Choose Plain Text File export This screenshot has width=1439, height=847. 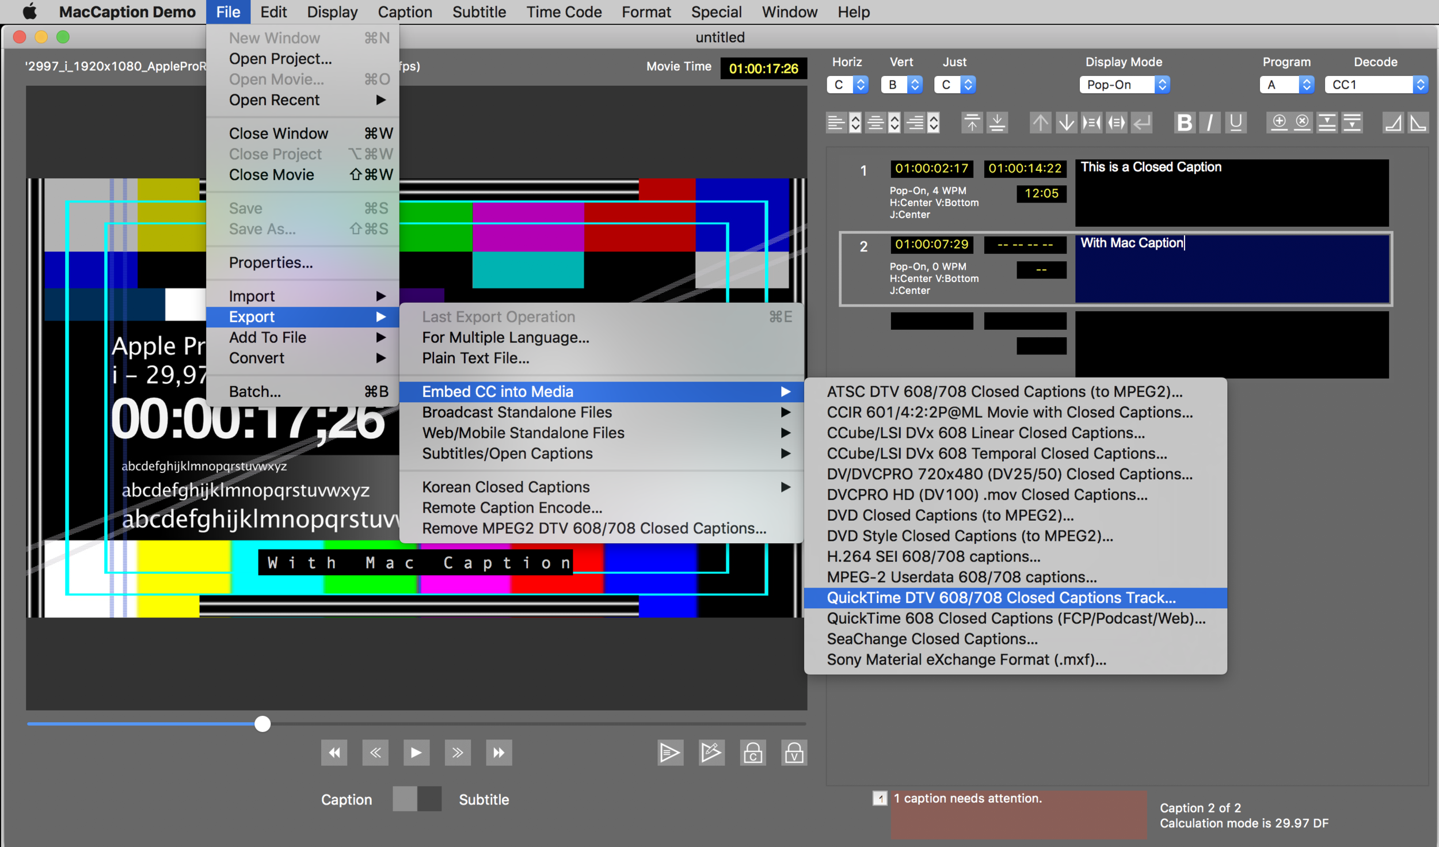click(x=602, y=358)
